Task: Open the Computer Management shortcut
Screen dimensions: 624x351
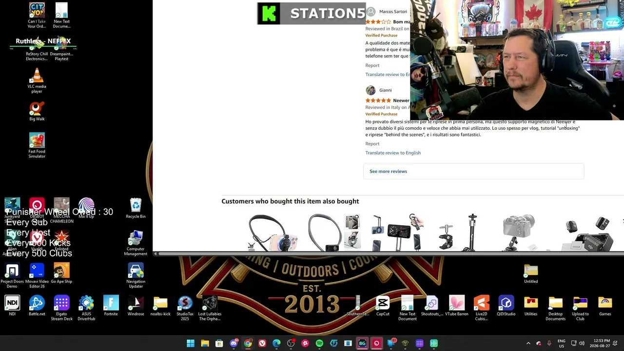Action: [136, 243]
